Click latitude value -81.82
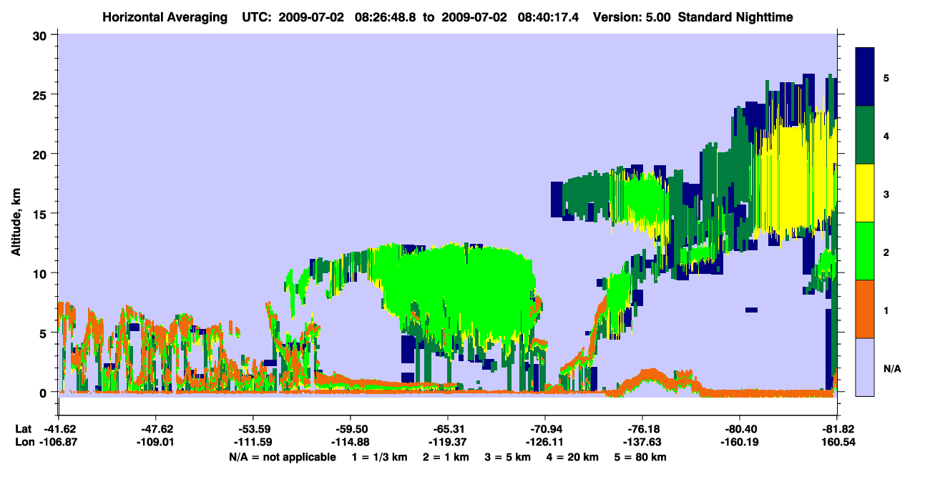Image resolution: width=930 pixels, height=477 pixels. pos(837,429)
